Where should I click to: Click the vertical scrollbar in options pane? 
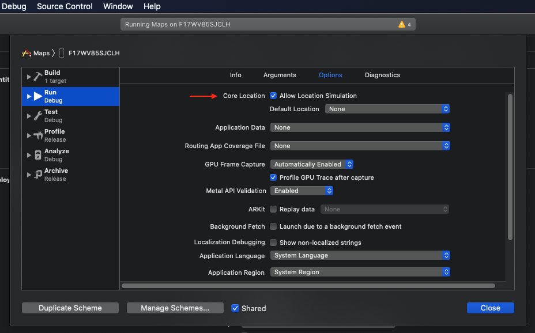point(510,167)
